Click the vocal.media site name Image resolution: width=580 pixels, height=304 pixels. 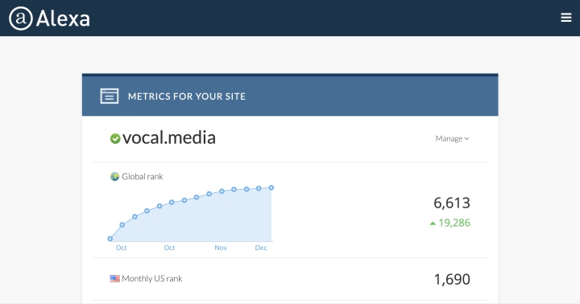coord(169,138)
